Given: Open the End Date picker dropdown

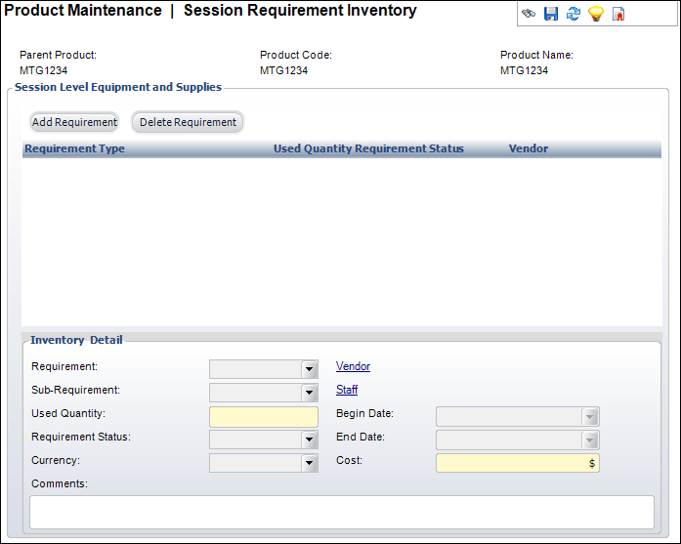Looking at the screenshot, I should point(590,440).
